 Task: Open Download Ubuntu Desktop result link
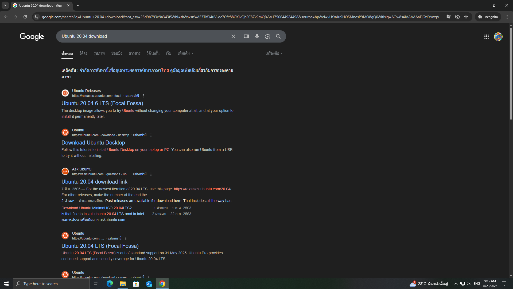tap(93, 143)
